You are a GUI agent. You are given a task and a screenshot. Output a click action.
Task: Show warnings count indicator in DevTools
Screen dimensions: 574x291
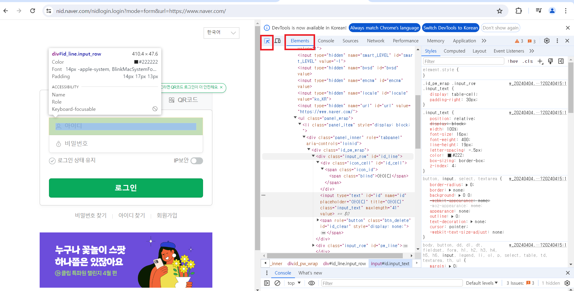tap(519, 41)
